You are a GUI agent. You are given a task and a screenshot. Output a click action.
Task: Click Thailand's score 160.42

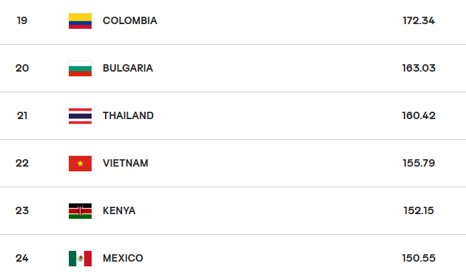(419, 116)
